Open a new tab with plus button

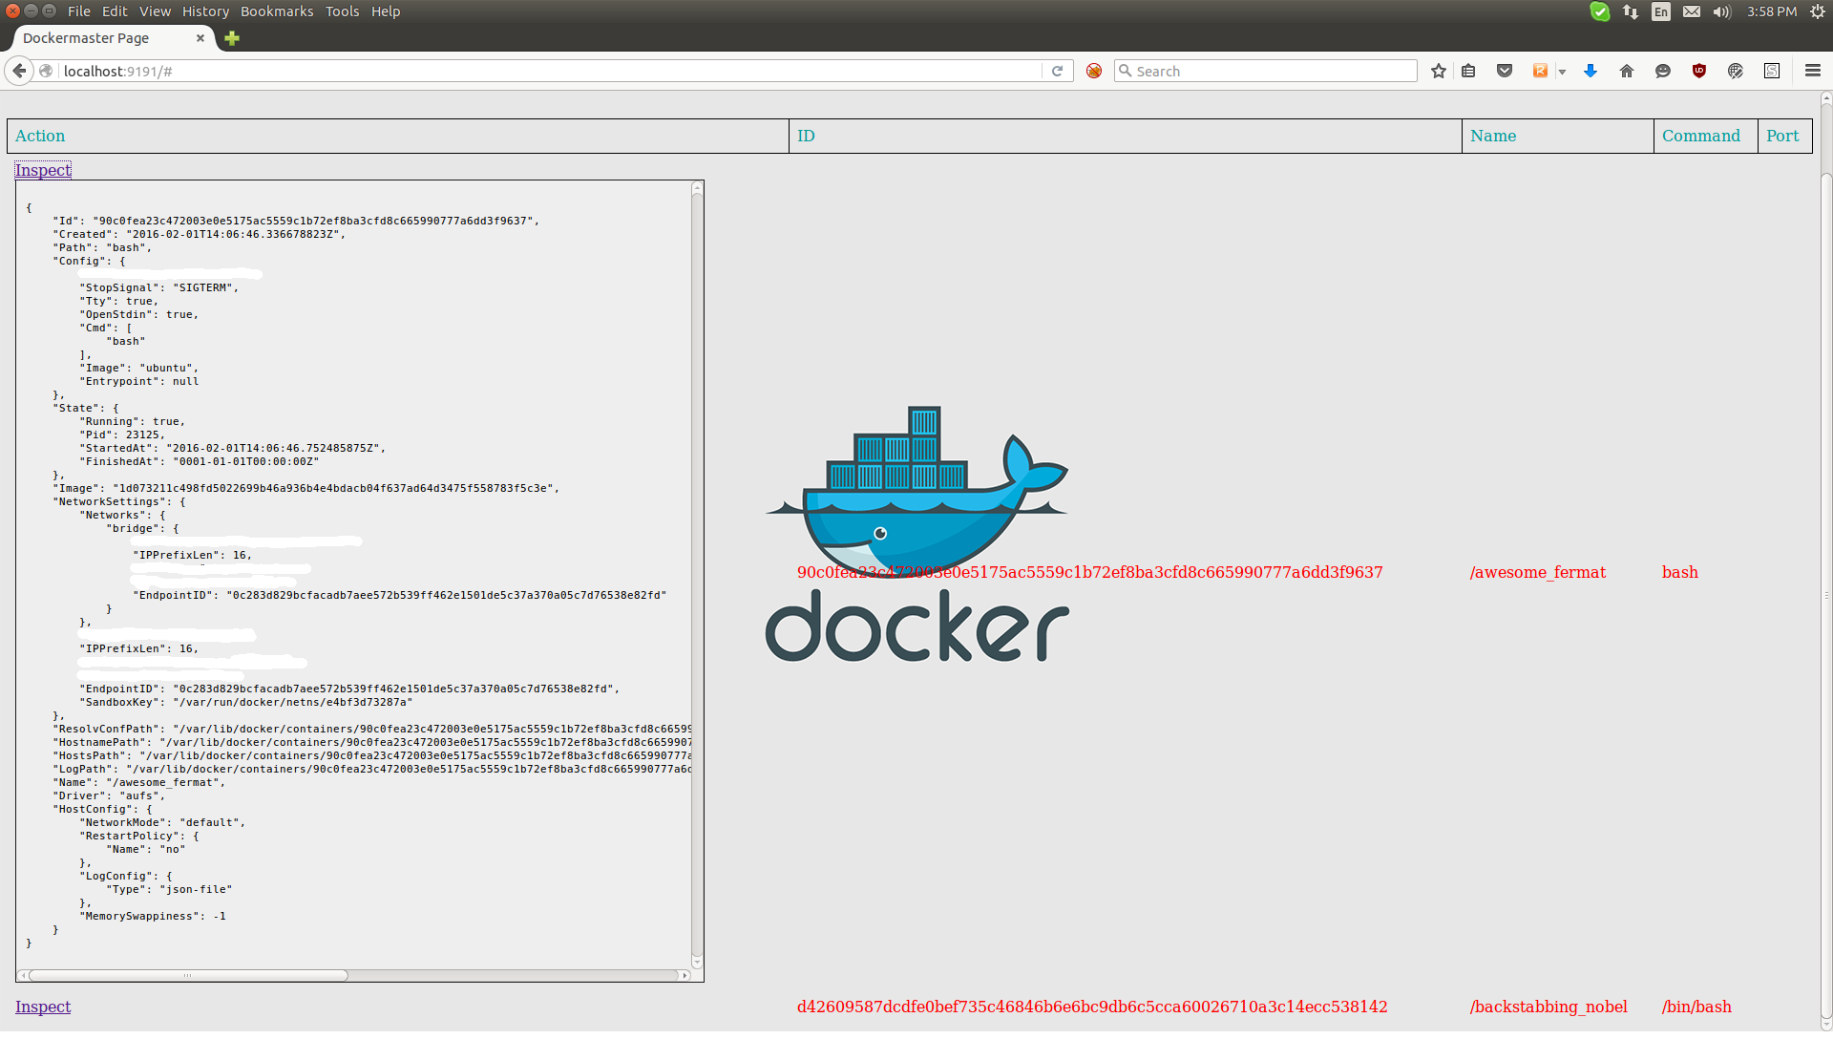[x=232, y=38]
